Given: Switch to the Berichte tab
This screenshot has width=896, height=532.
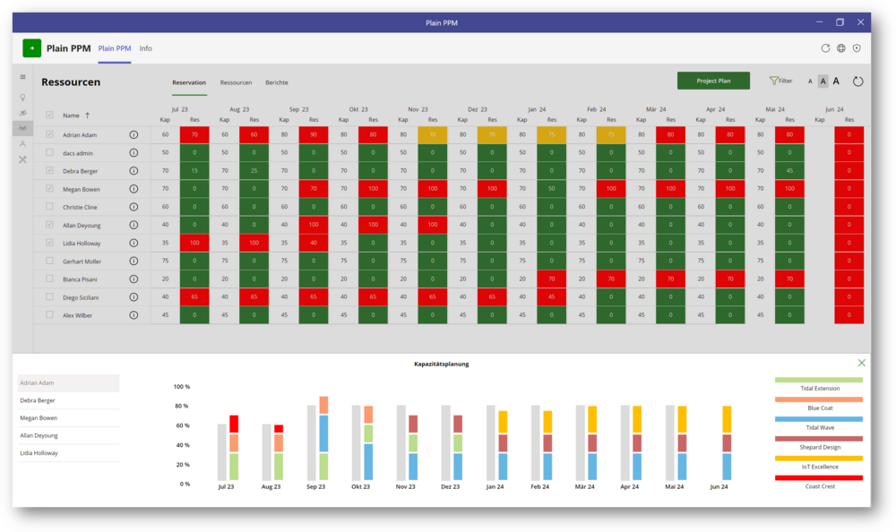Looking at the screenshot, I should click(x=276, y=82).
